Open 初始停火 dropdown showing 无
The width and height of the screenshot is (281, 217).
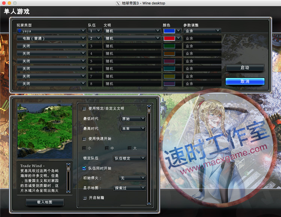[132, 178]
